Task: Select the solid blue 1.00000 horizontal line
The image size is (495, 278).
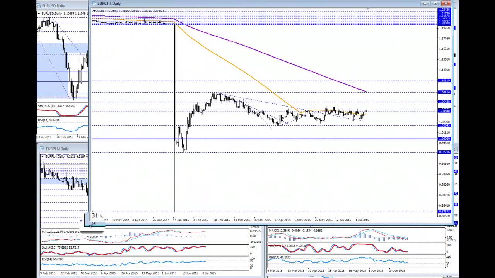Action: pyautogui.click(x=265, y=139)
